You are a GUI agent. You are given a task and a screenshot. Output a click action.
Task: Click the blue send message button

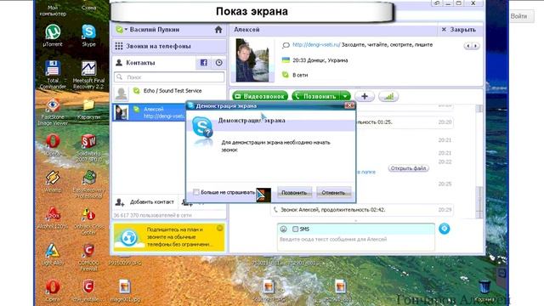[x=444, y=229]
